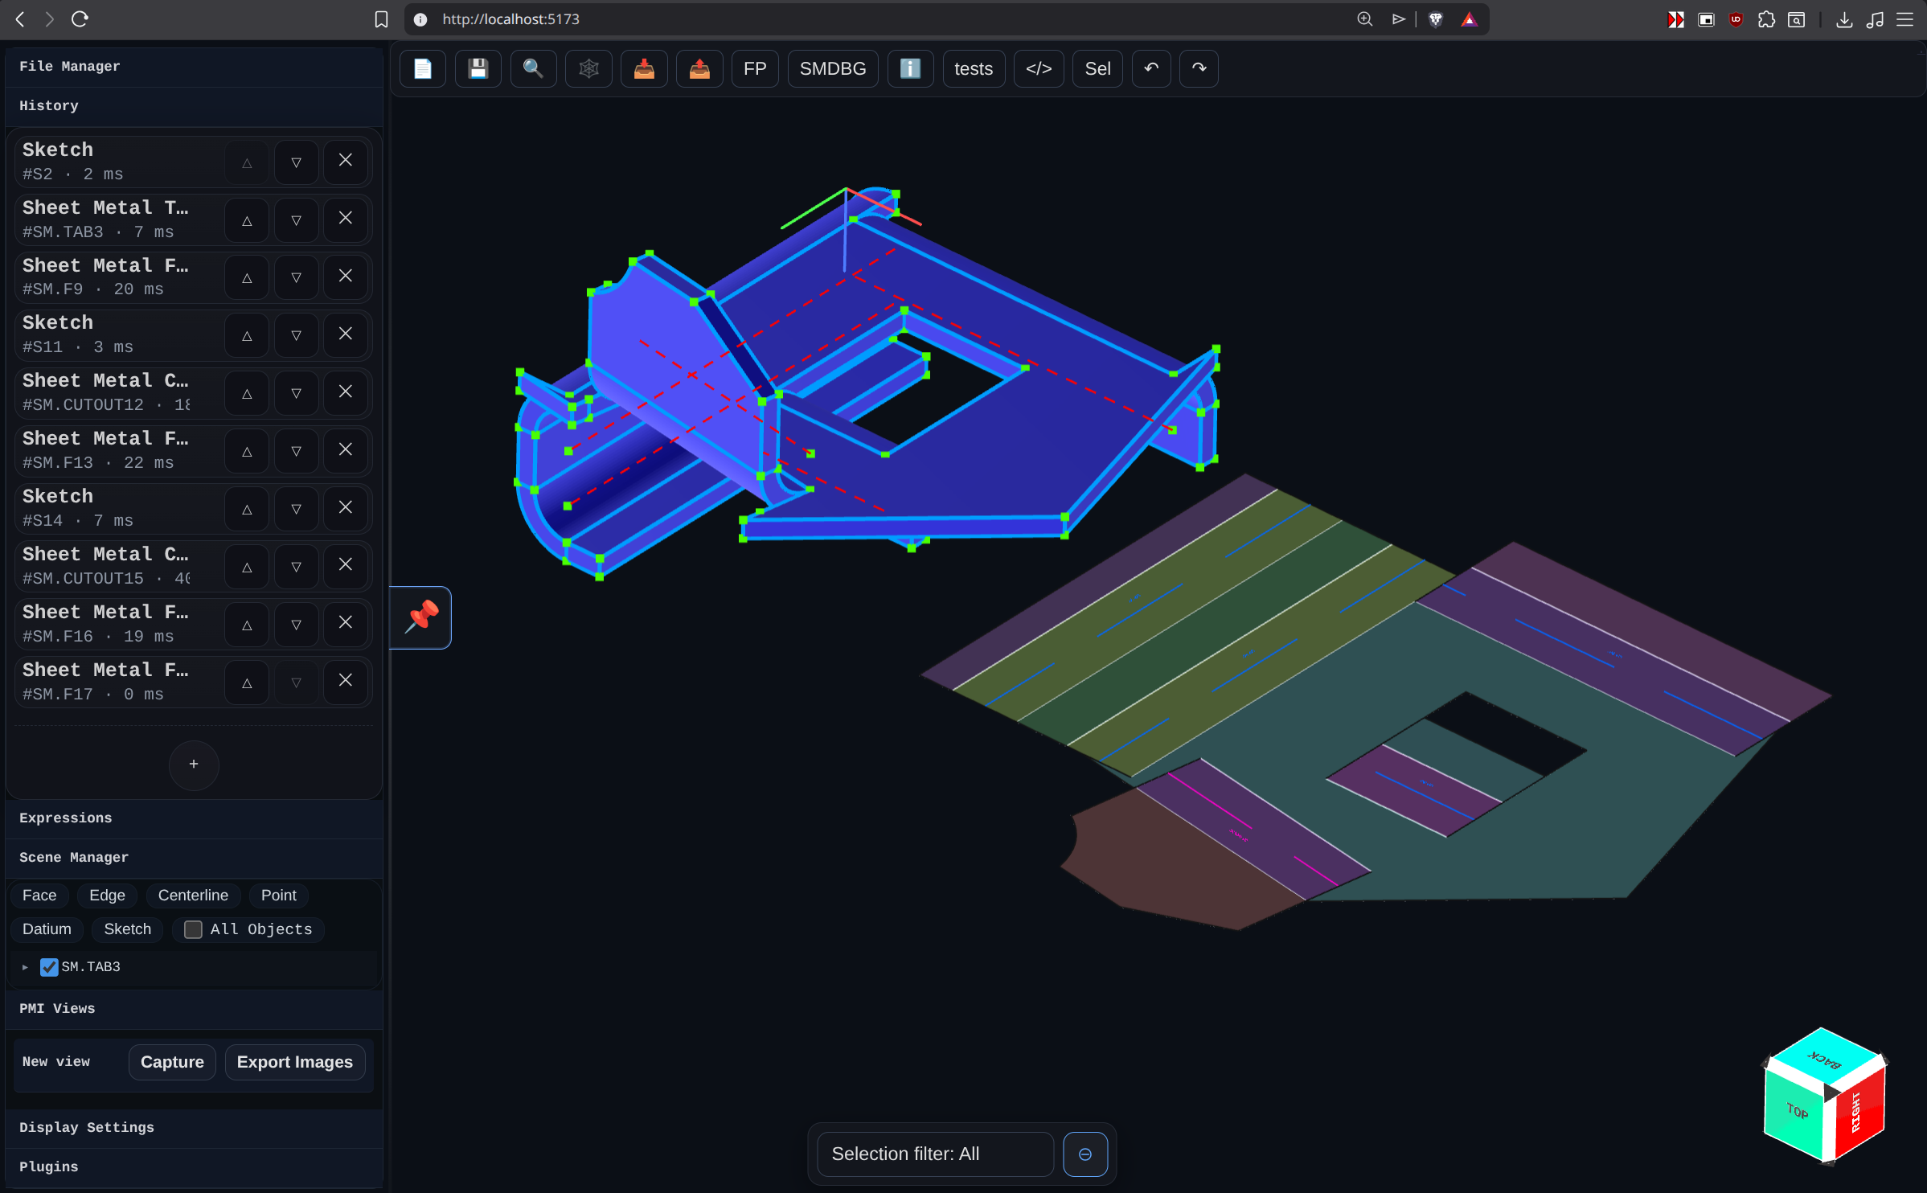This screenshot has width=1927, height=1193.
Task: Click the tests toolbar button
Action: [x=974, y=68]
